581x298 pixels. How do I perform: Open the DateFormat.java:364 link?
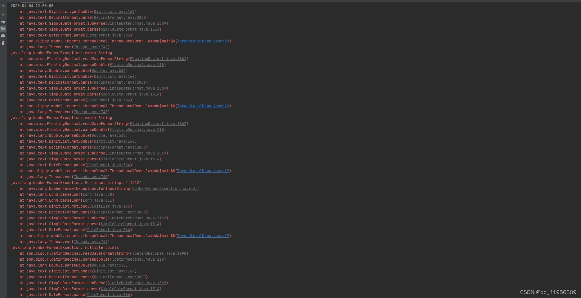109,35
